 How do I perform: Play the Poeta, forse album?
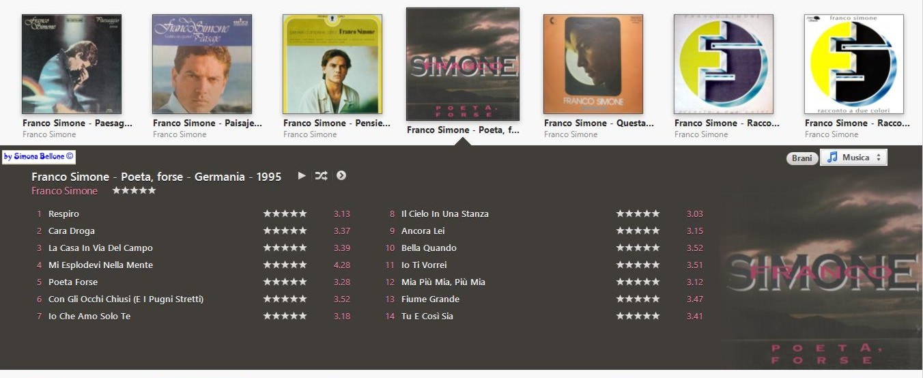(x=302, y=176)
